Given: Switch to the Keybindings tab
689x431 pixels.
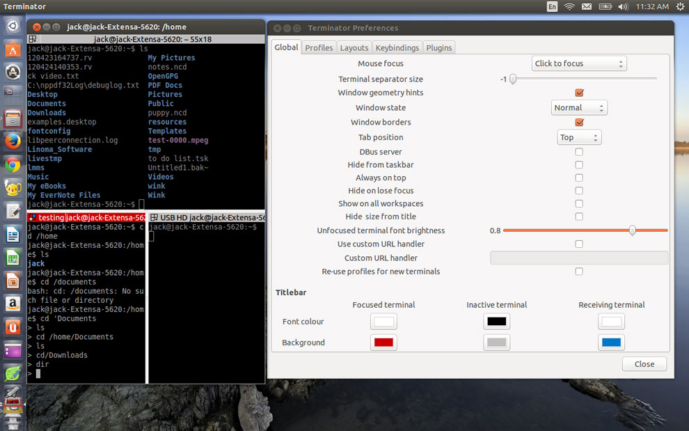Looking at the screenshot, I should click(x=397, y=47).
